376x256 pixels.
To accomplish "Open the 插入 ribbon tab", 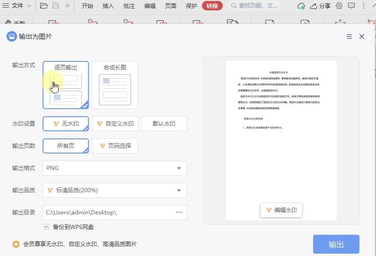I will point(108,6).
